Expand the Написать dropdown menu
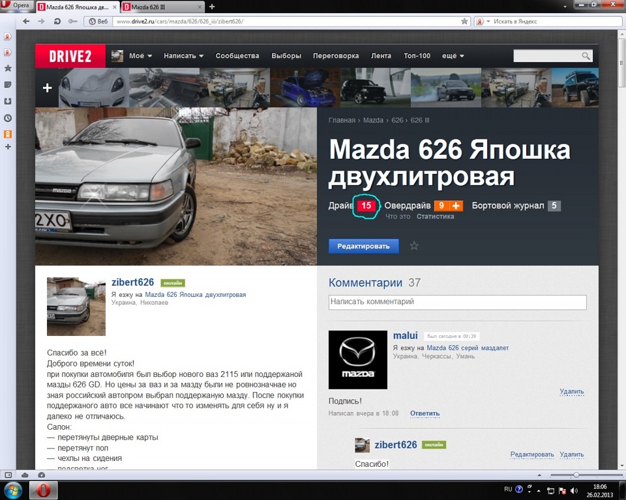626x500 pixels. tap(184, 56)
